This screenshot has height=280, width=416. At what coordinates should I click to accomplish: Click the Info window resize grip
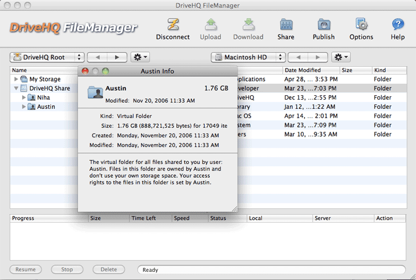234,209
